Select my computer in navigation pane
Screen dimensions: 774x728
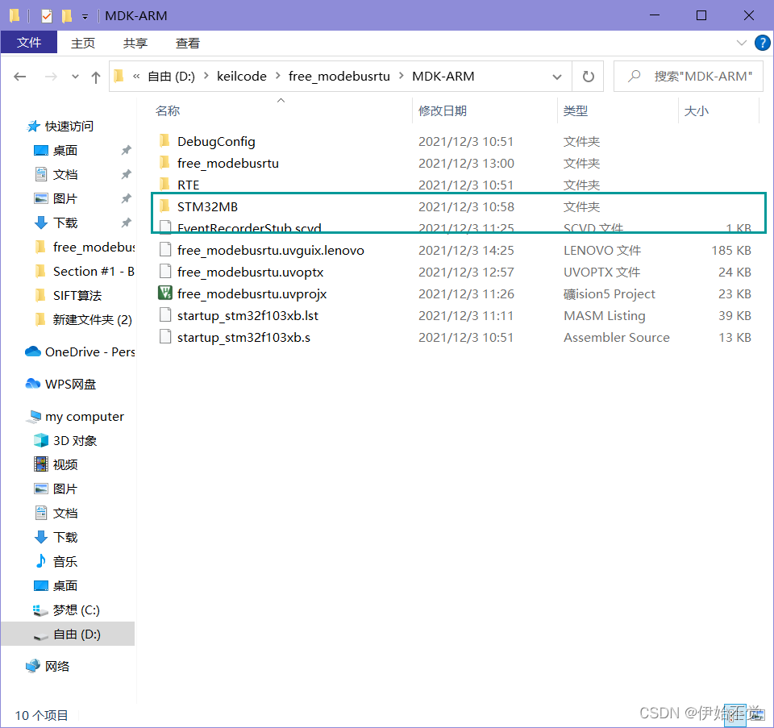pos(74,417)
